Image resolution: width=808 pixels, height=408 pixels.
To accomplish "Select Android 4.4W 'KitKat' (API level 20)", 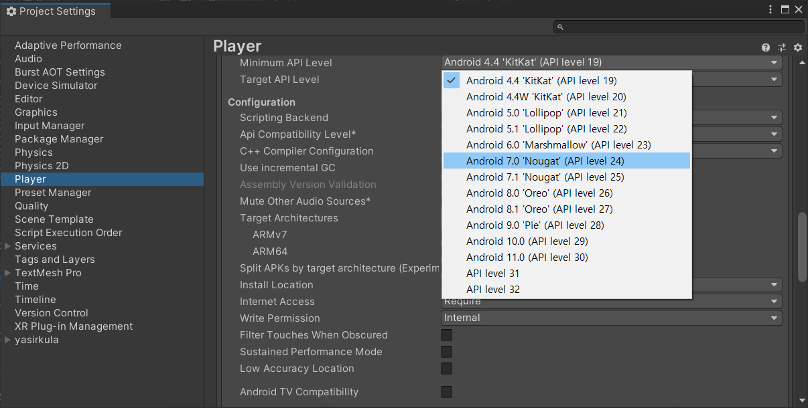I will pos(567,96).
